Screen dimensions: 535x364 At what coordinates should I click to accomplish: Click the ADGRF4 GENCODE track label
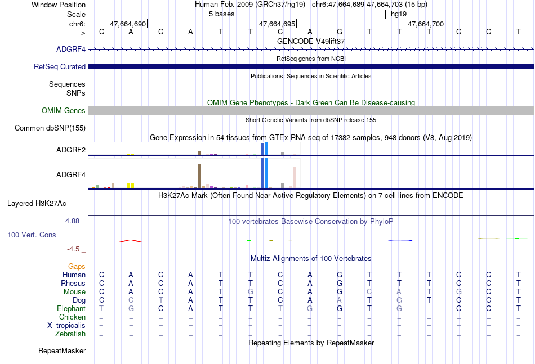[x=71, y=49]
